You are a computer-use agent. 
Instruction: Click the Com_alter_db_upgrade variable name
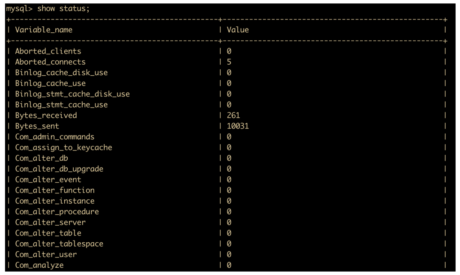point(59,169)
